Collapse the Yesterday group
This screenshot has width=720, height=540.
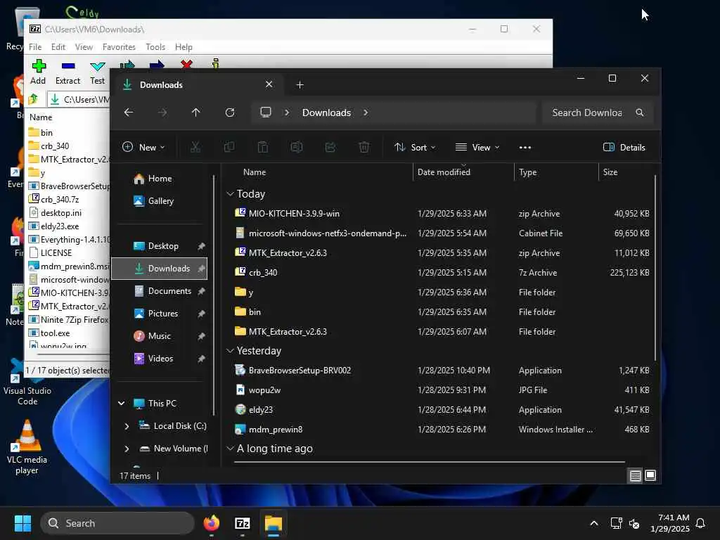pos(230,351)
